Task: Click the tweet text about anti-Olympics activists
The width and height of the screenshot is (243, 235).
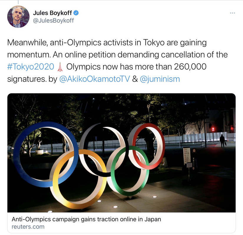Action: [117, 61]
